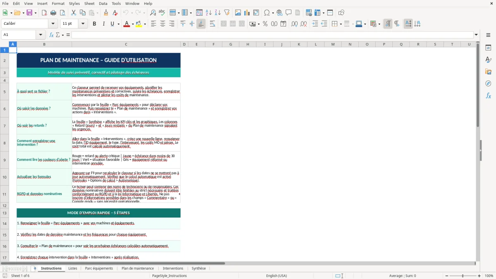Toggle Print Preview

[62, 13]
